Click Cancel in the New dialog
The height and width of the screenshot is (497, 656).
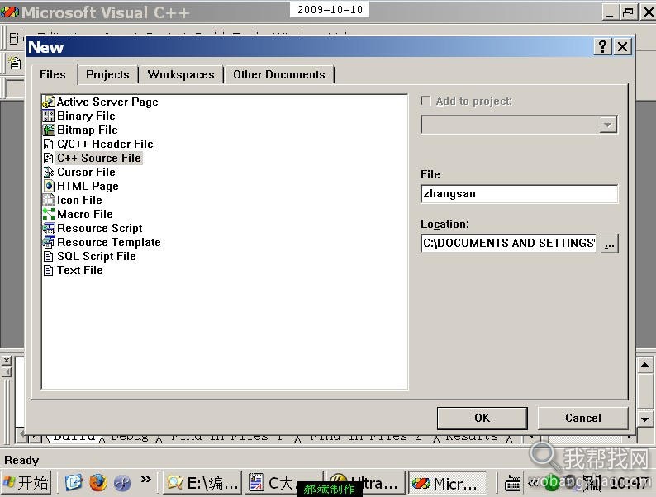pyautogui.click(x=582, y=418)
